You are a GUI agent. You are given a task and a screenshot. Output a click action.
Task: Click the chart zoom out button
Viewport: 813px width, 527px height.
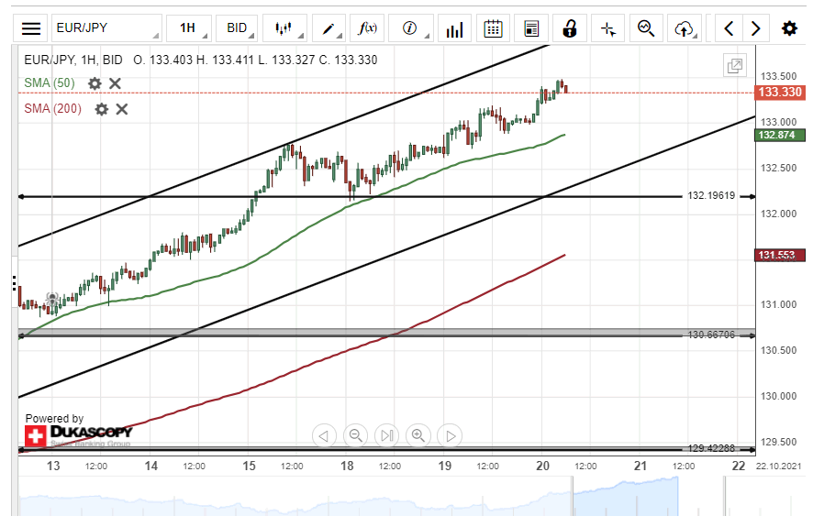(x=356, y=435)
